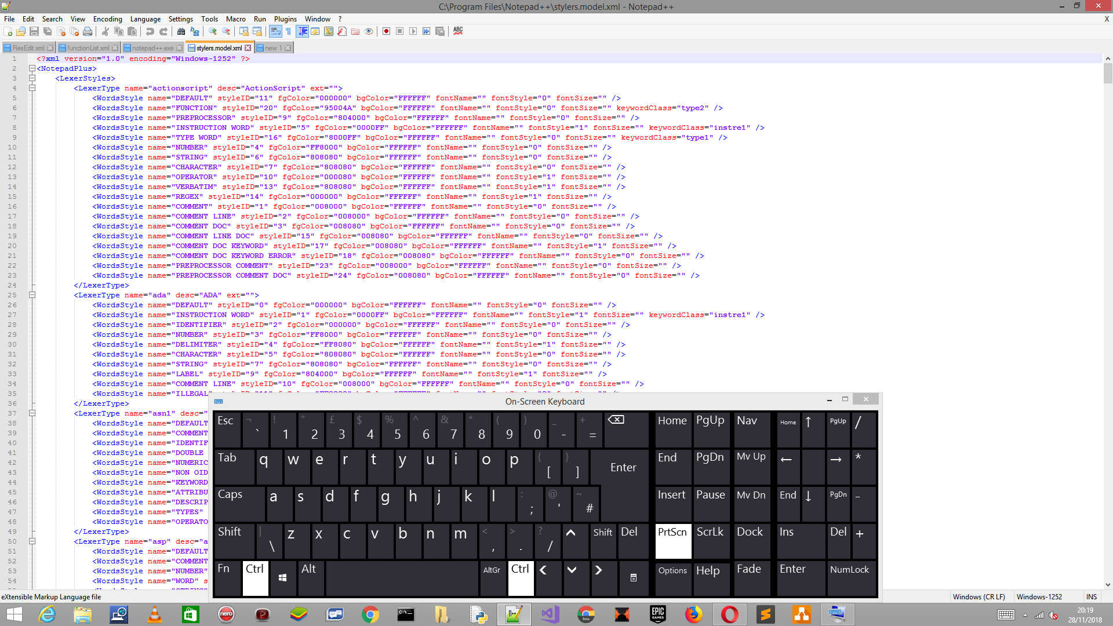Click the Redo toolbar icon
The height and width of the screenshot is (626, 1113).
(x=163, y=31)
